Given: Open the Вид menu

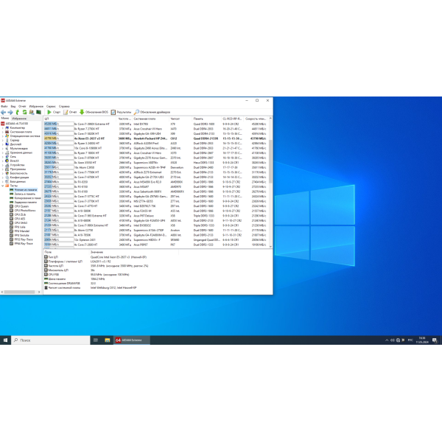Looking at the screenshot, I should click(13, 106).
